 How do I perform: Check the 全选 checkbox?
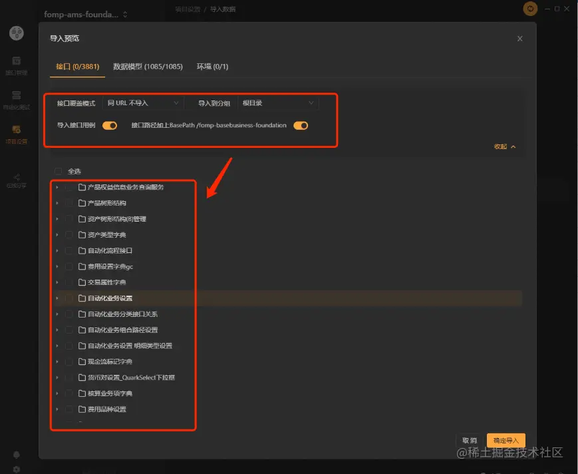[58, 171]
